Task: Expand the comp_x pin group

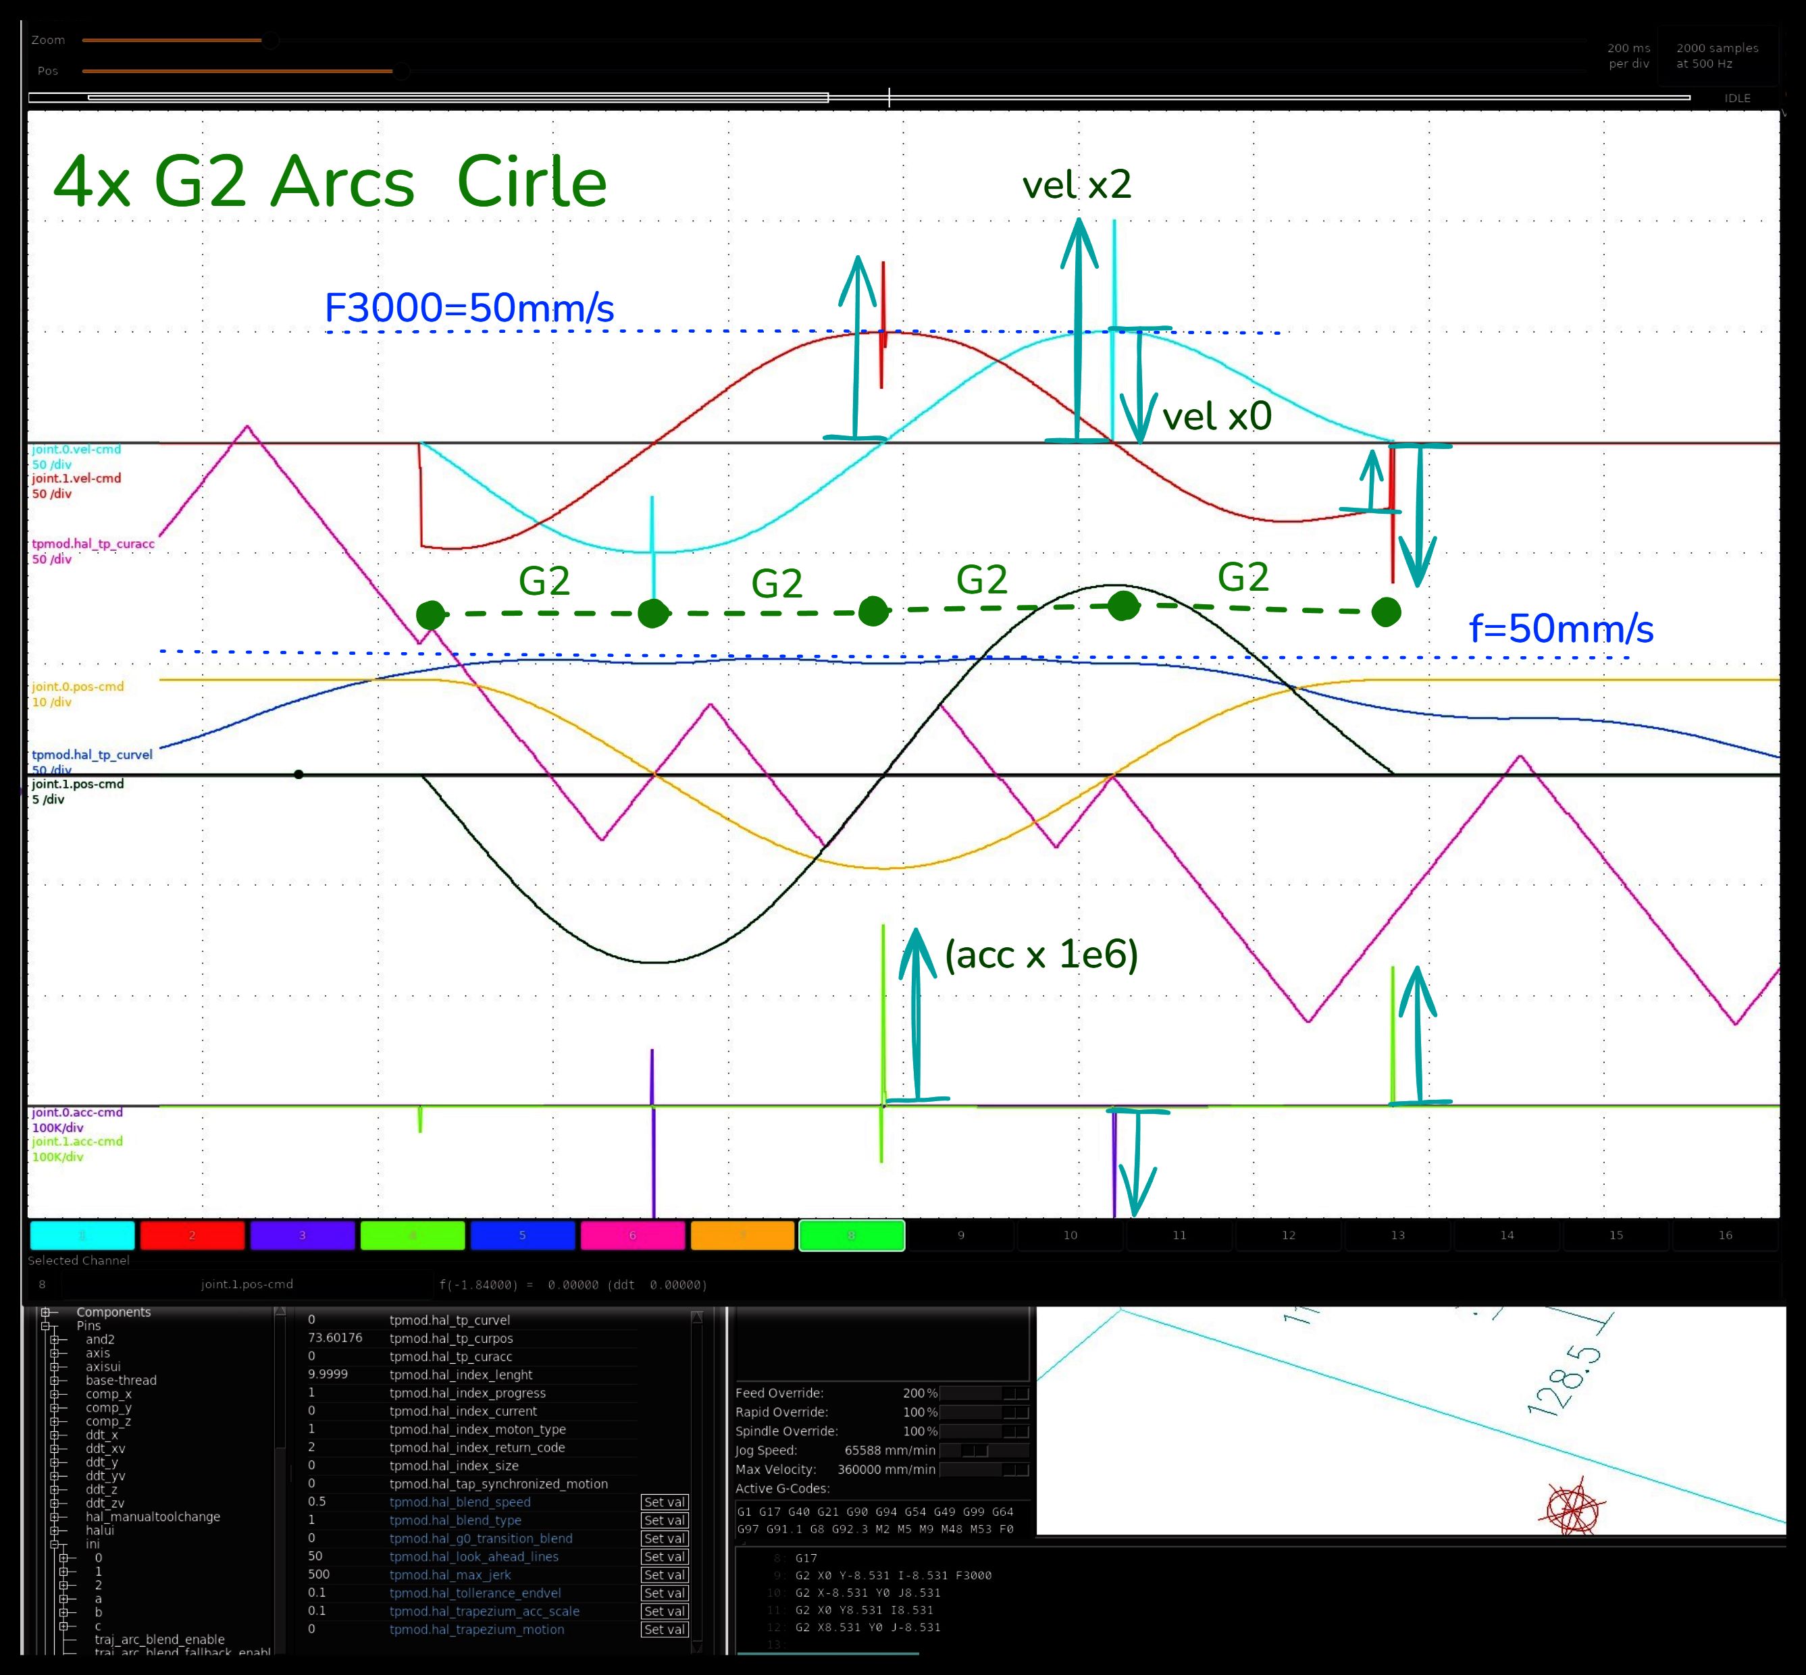Action: pyautogui.click(x=55, y=1394)
